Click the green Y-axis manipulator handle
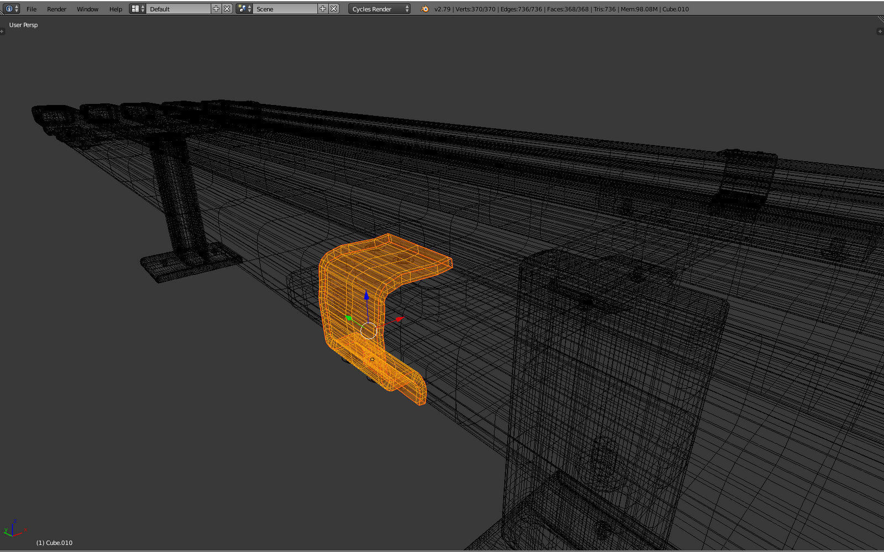 click(x=349, y=318)
